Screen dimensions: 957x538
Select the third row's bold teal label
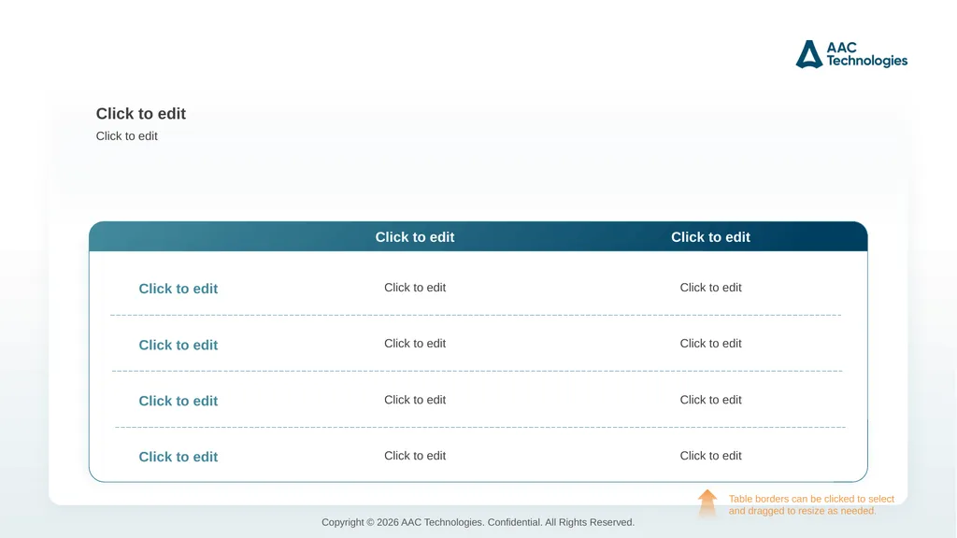point(179,402)
